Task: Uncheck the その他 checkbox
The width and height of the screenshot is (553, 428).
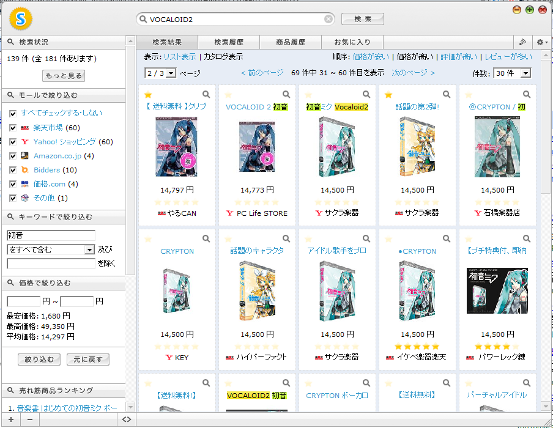Action: [13, 198]
